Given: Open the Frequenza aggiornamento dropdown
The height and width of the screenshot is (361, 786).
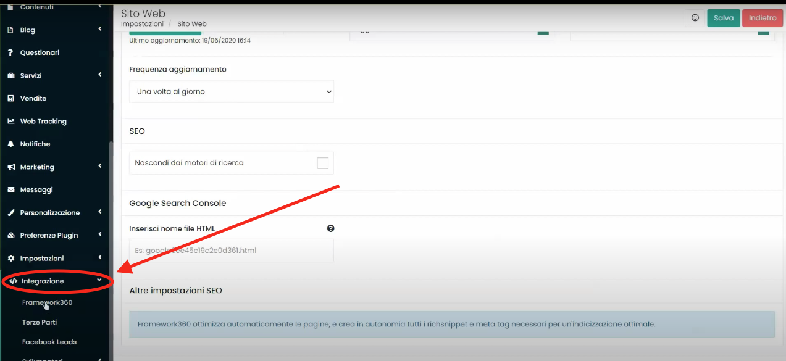Looking at the screenshot, I should tap(232, 91).
